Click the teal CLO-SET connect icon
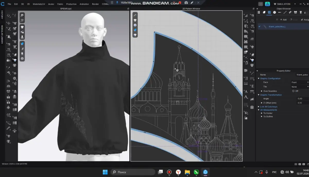Image resolution: width=309 pixels, height=177 pixels. point(267,4)
